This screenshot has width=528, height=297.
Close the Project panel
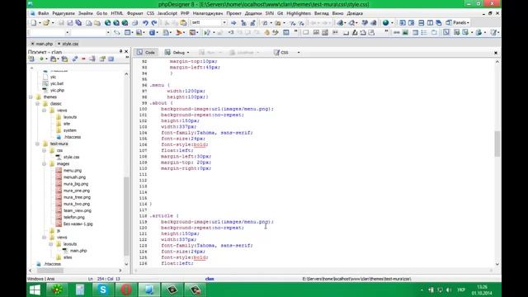[126, 51]
